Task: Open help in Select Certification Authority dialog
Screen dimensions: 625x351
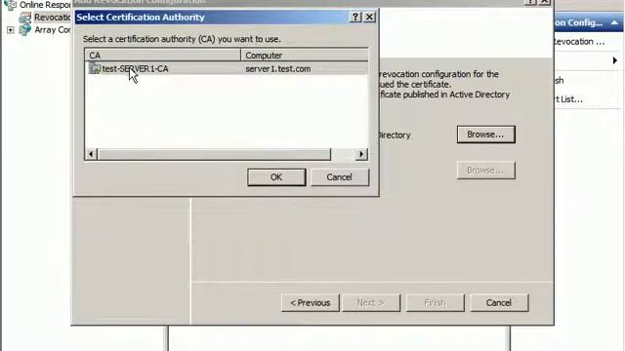Action: click(355, 17)
